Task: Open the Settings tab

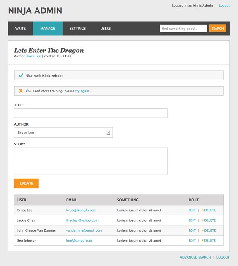Action: pos(78,28)
